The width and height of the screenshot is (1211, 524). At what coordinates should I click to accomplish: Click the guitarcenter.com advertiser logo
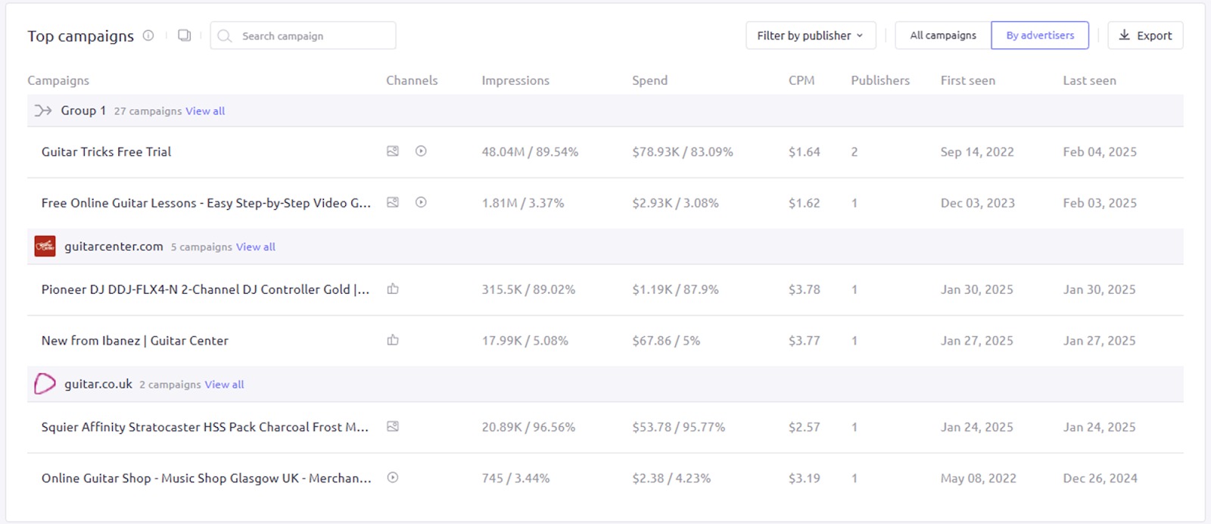45,247
